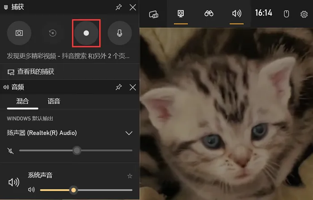Start recording with the record button
The image size is (313, 200).
tap(86, 33)
